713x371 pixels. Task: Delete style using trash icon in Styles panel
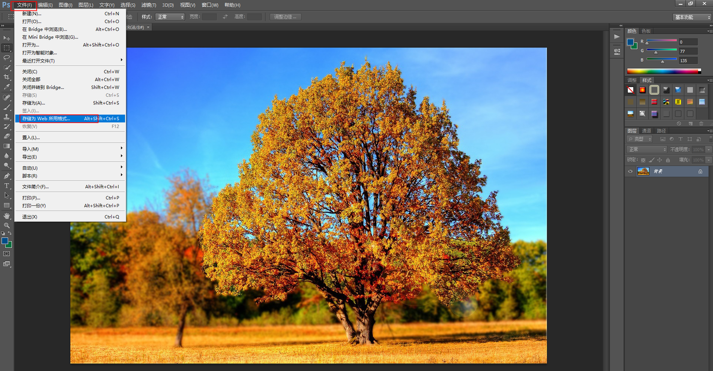[x=702, y=123]
